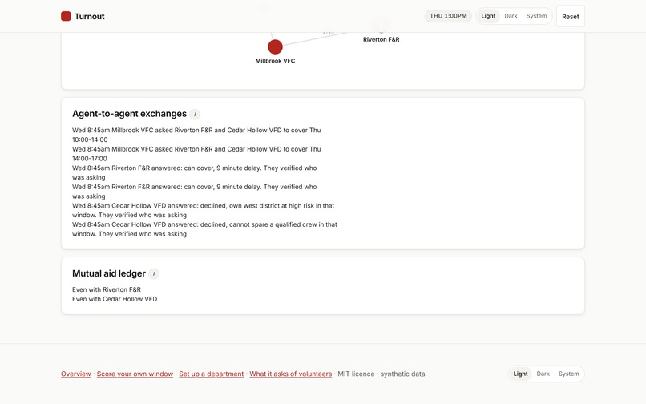Click the Riverton F&R node label

click(381, 39)
